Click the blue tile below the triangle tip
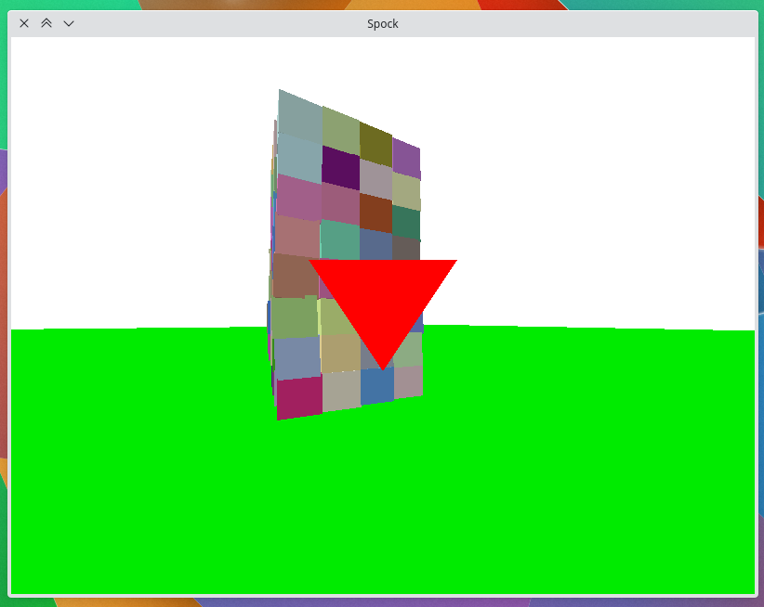 (376, 386)
